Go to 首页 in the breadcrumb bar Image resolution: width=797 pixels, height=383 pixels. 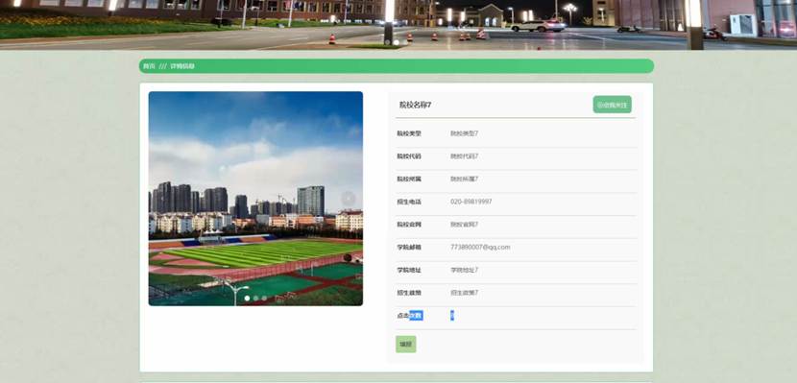[x=149, y=66]
